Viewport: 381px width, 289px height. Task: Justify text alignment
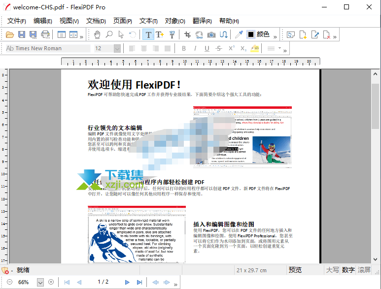(168, 49)
